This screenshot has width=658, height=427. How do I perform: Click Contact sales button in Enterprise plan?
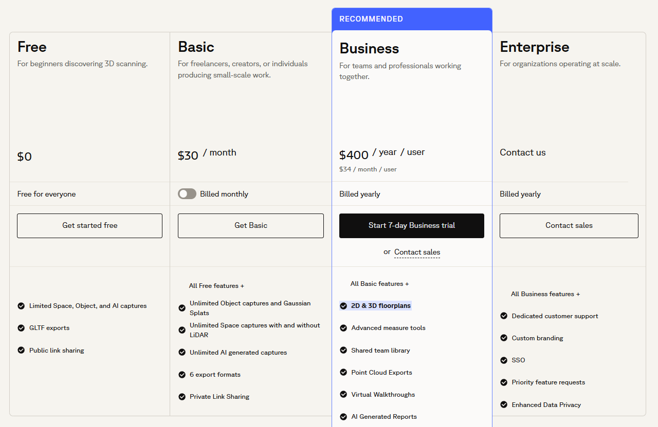pos(569,226)
